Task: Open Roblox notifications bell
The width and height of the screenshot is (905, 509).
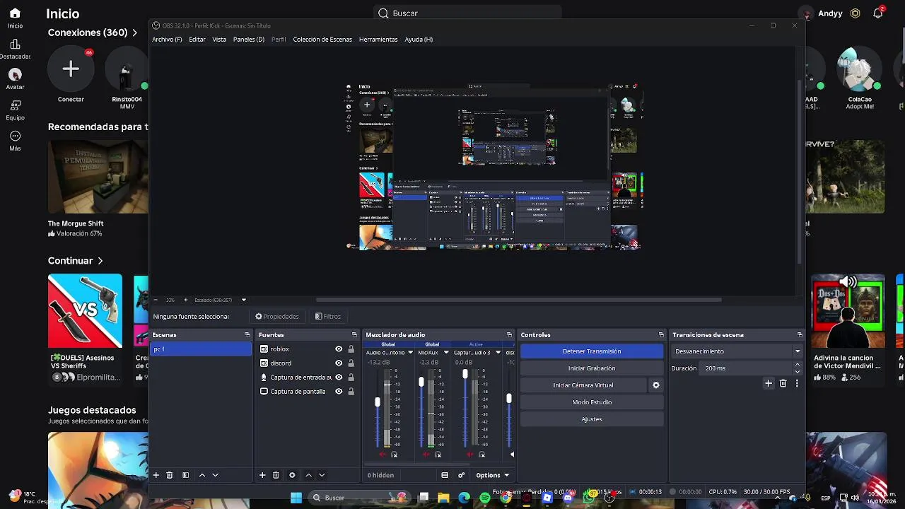Action: [x=878, y=13]
